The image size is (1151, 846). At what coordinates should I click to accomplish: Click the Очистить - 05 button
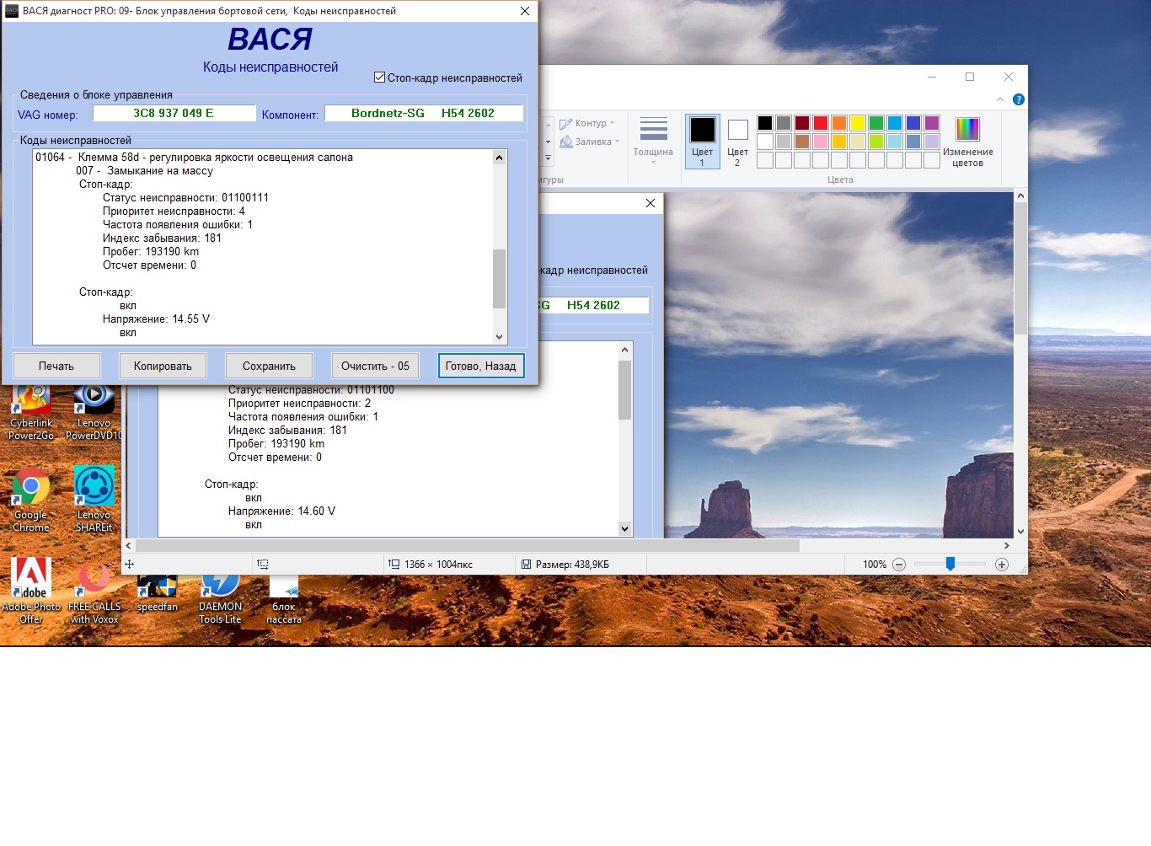click(x=375, y=366)
